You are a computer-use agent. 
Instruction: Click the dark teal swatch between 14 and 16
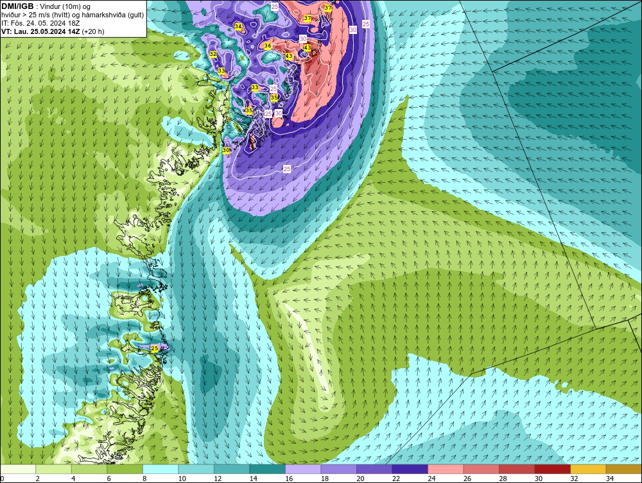(x=267, y=469)
